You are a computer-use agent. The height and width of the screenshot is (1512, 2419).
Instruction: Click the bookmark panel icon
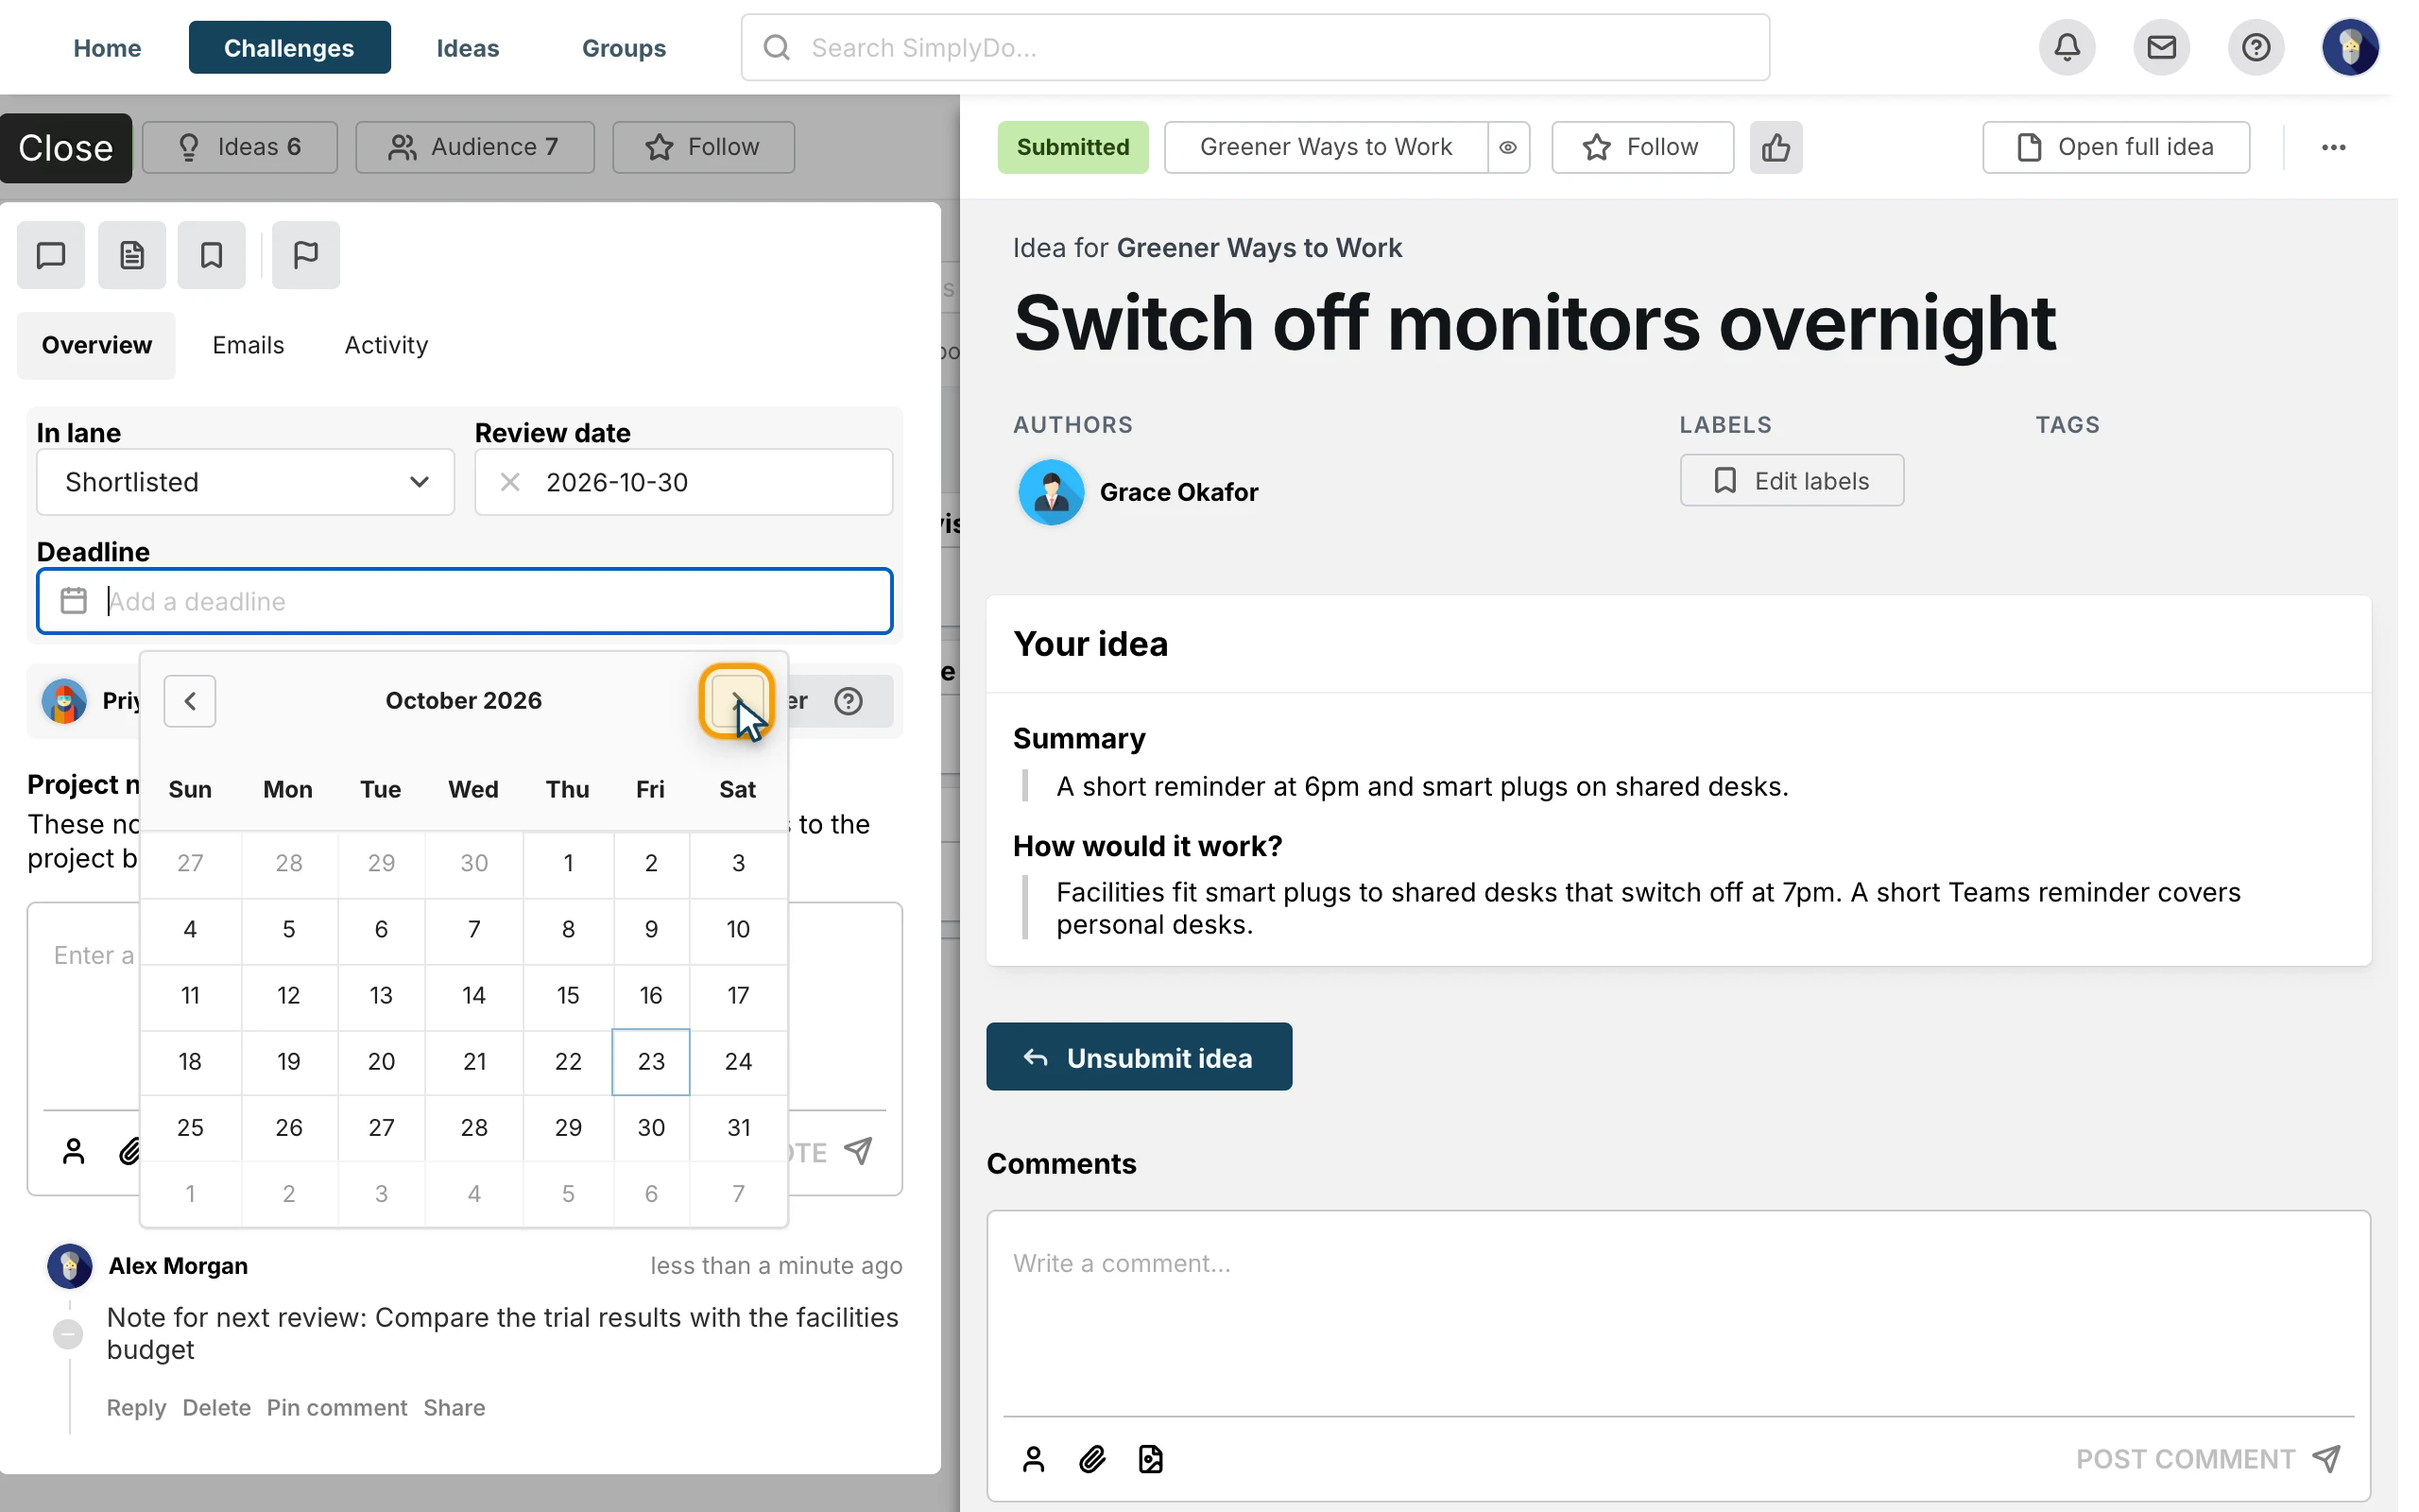tap(211, 255)
